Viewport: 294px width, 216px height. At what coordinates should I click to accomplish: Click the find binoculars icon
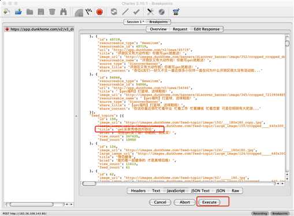click(x=64, y=12)
